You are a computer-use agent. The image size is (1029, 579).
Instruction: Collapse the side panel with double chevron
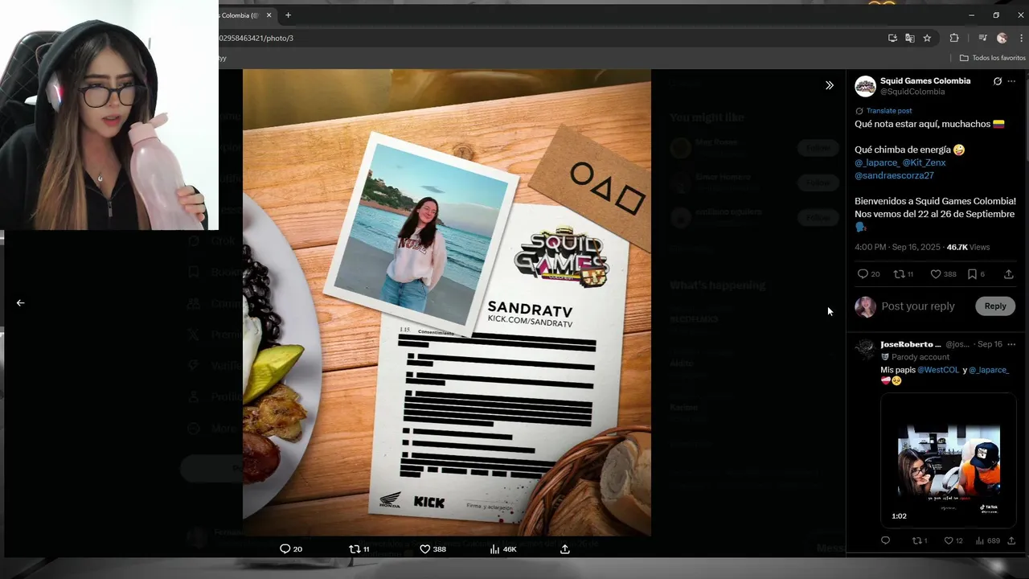click(x=830, y=85)
